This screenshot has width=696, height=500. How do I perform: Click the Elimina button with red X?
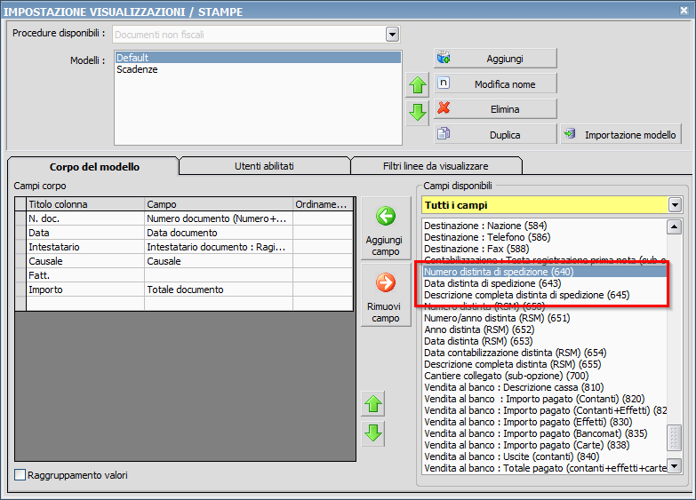(495, 109)
